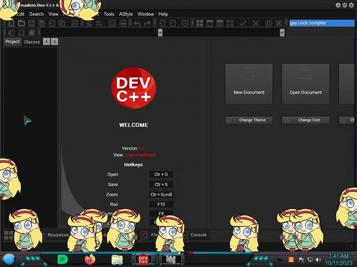Click the Ctr + Scroll hotkey box
This screenshot has width=357, height=267.
[161, 194]
